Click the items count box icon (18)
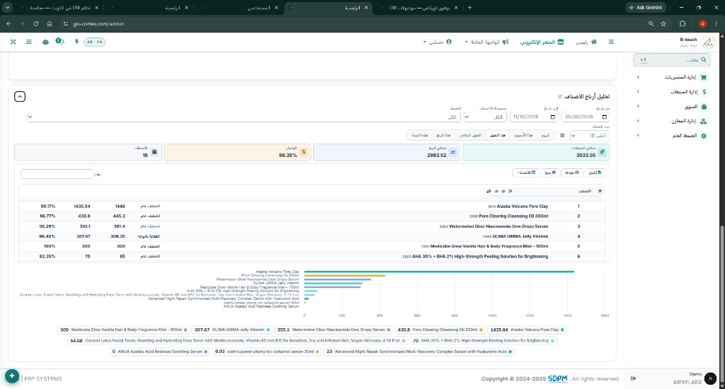Screen dimensions: 725x389 [x=154, y=152]
